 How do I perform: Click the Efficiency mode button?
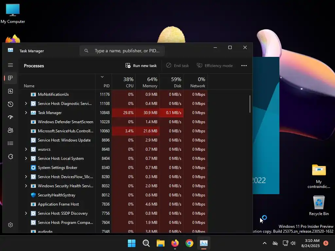(215, 65)
